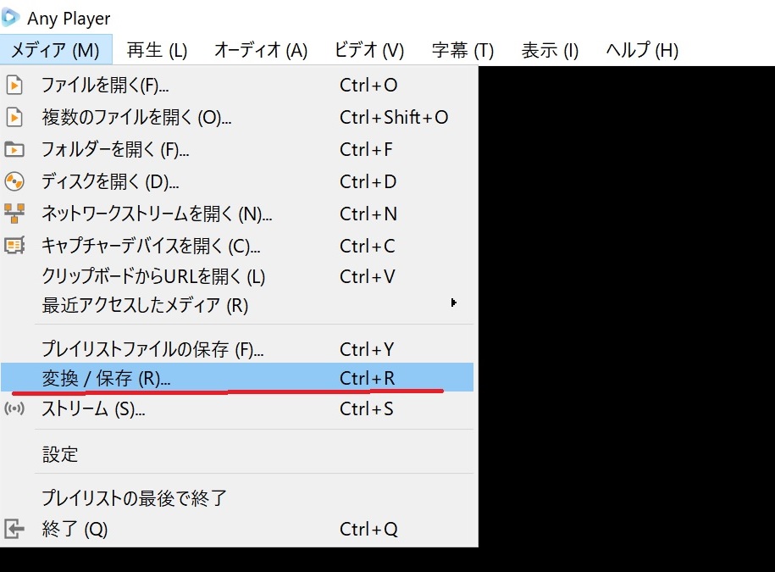Image resolution: width=775 pixels, height=572 pixels.
Task: Open 設定 from the media menu
Action: tap(237, 454)
